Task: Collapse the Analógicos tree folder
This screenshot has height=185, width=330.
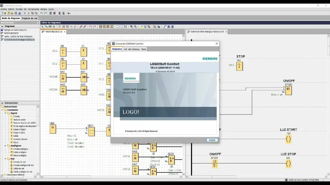Action: pyautogui.click(x=5, y=145)
